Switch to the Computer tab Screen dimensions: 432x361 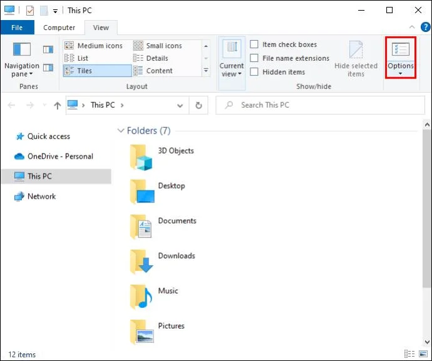pyautogui.click(x=59, y=28)
